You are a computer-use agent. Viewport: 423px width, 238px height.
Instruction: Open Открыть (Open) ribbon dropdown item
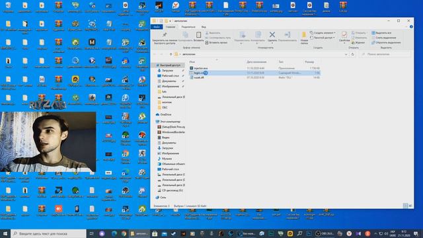pos(359,33)
